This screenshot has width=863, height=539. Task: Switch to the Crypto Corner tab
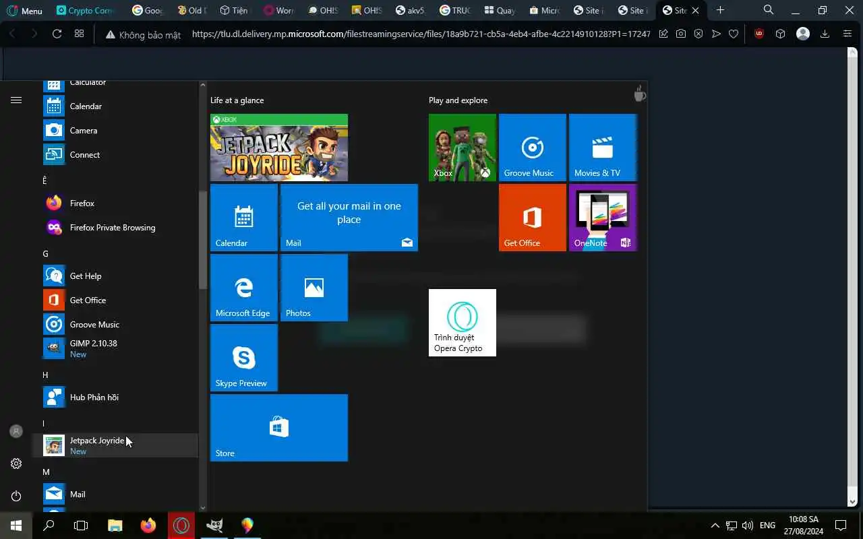[x=85, y=11]
